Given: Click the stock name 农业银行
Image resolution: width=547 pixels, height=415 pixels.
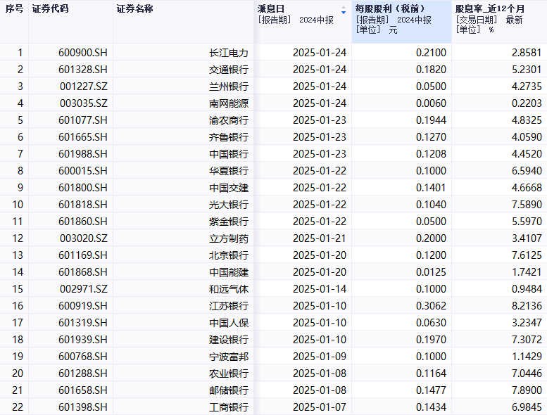Looking at the screenshot, I should click(229, 373).
